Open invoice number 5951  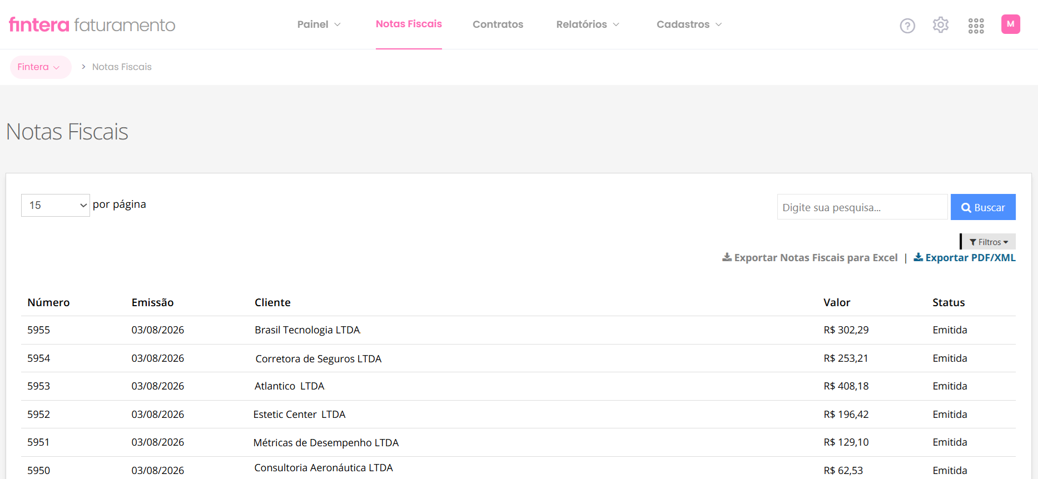click(x=38, y=442)
